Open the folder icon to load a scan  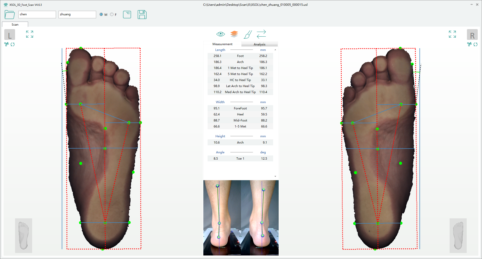pos(10,15)
